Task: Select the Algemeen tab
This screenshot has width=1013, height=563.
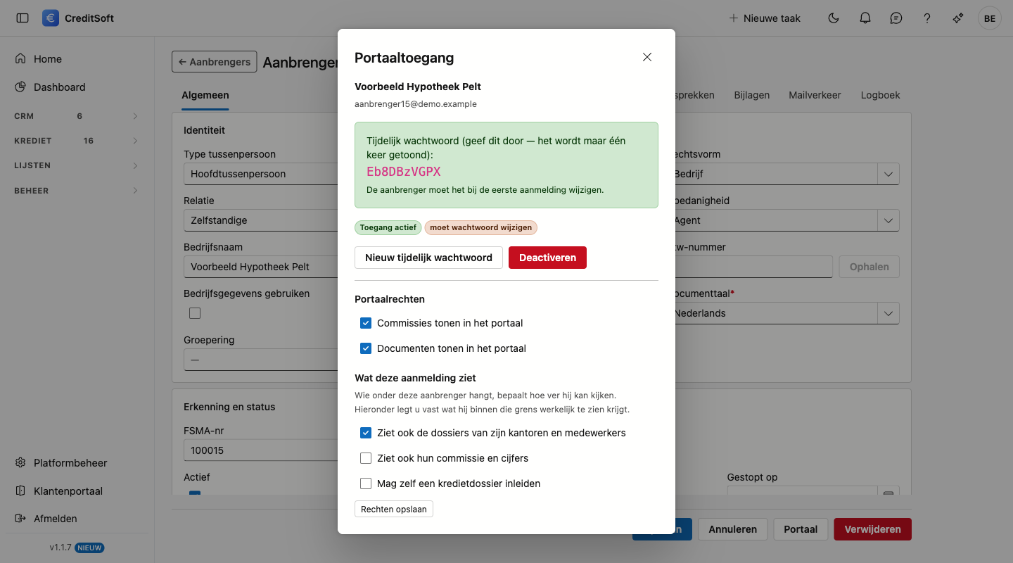Action: tap(205, 95)
